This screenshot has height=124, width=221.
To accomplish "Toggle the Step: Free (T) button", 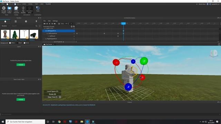I will (52, 97).
